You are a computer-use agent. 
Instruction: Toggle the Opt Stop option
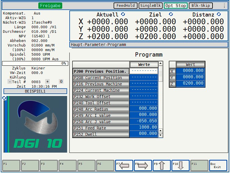pyautogui.click(x=176, y=6)
